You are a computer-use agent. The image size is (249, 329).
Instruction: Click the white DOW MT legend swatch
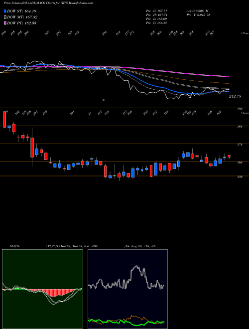coord(5,17)
